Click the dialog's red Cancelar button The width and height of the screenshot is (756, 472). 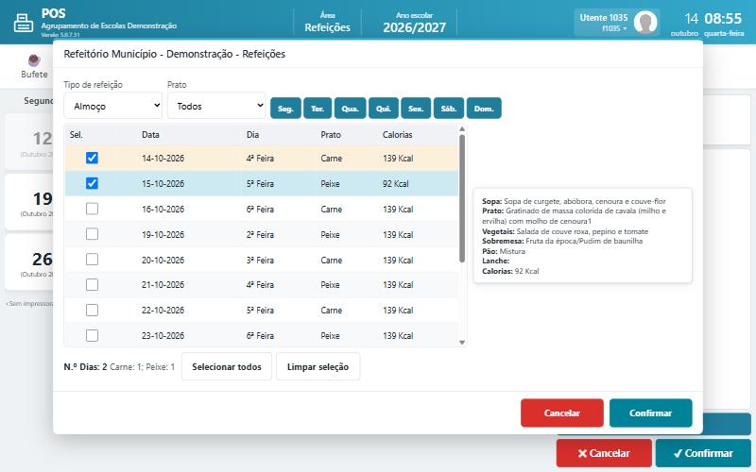[561, 413]
